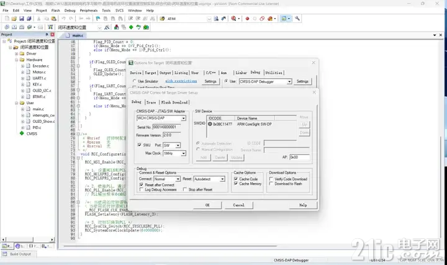Click the 'with restrictions' link
The width and height of the screenshot is (447, 265).
pos(181,81)
